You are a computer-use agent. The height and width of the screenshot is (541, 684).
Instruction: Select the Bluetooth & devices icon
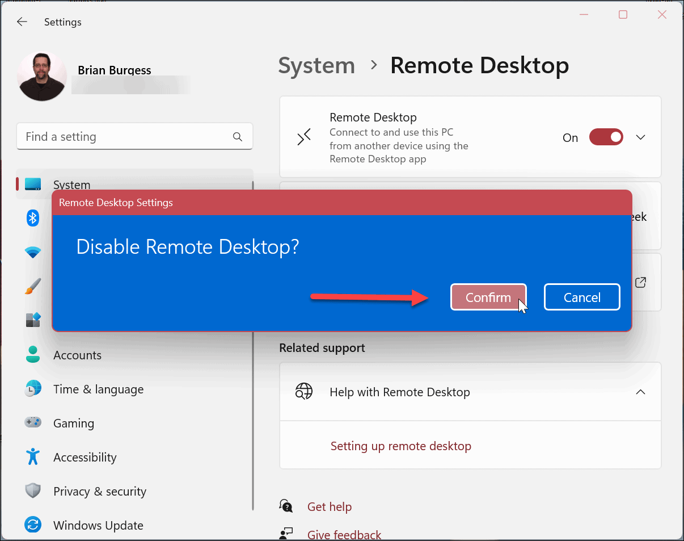click(x=33, y=218)
